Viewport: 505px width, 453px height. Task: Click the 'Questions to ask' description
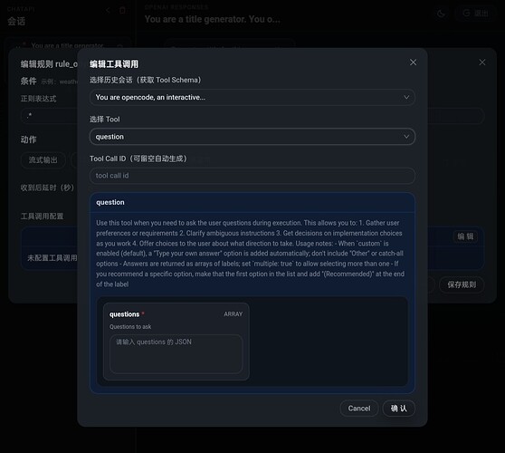click(x=130, y=326)
